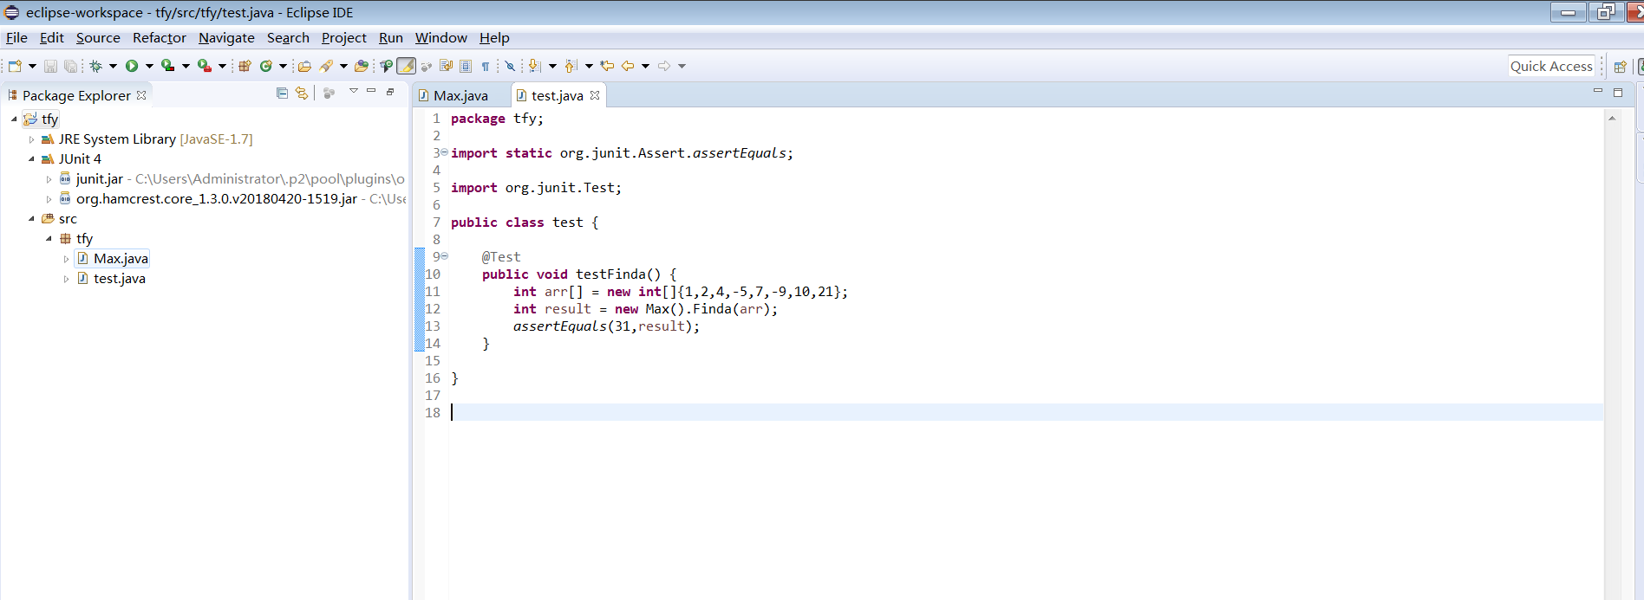Launch Debug with the bug icon
Image resolution: width=1644 pixels, height=600 pixels.
pos(96,66)
